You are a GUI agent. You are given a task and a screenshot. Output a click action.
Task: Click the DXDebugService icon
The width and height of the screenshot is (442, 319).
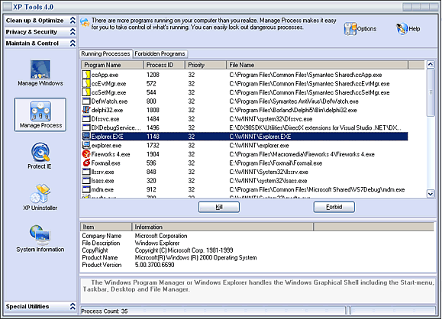(86, 127)
